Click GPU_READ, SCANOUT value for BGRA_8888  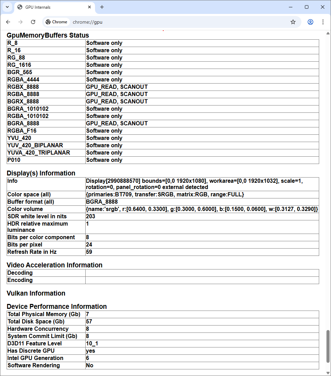coord(117,124)
